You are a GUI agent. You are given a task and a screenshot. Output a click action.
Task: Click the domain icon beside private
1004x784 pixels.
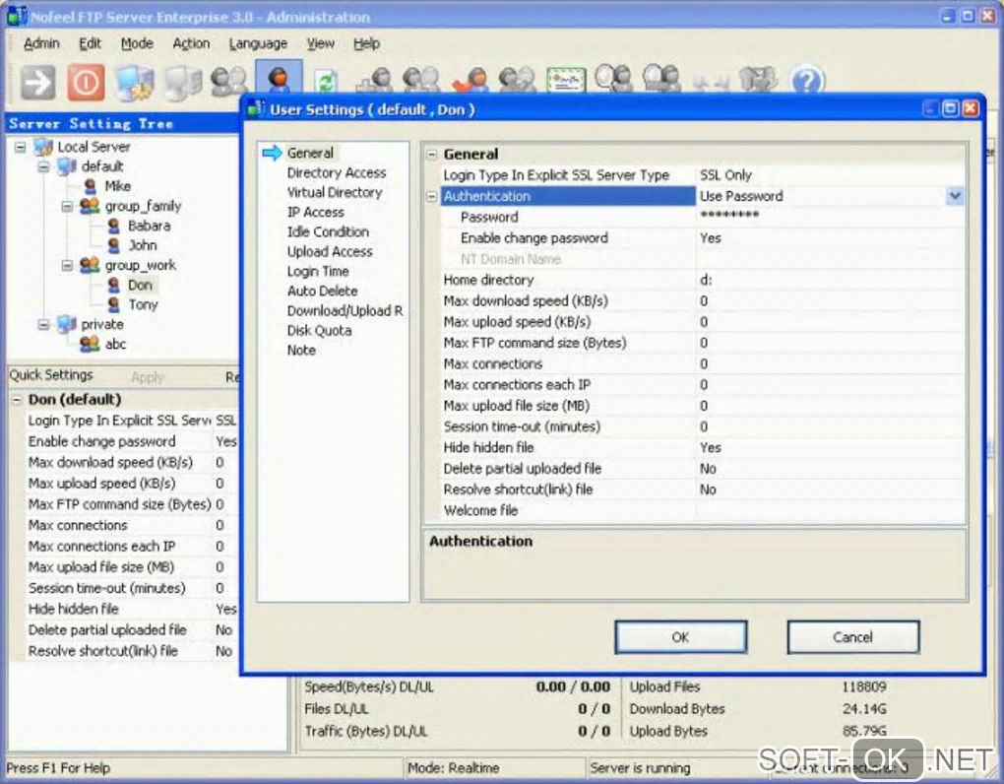click(x=67, y=324)
